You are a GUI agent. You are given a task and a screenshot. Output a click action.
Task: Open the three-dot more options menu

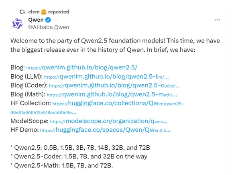point(217,20)
